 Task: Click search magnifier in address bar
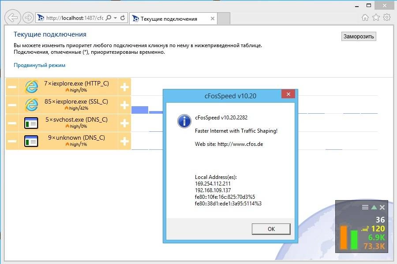(109, 18)
